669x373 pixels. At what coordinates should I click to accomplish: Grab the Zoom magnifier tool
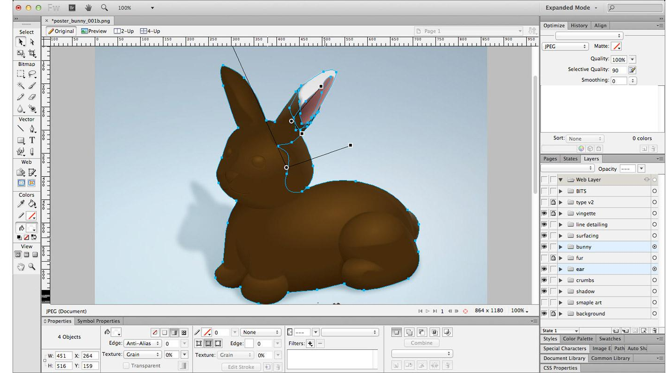pos(31,267)
